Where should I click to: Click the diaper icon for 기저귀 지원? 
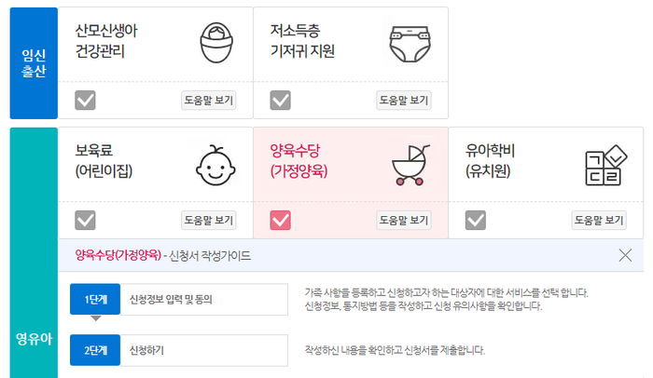[x=411, y=42]
